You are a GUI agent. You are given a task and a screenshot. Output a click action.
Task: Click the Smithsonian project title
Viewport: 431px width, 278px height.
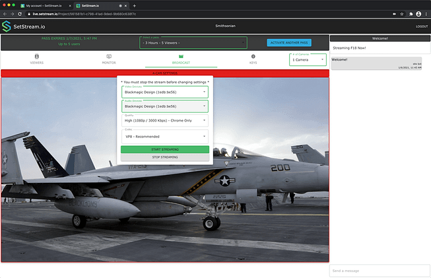pyautogui.click(x=225, y=26)
